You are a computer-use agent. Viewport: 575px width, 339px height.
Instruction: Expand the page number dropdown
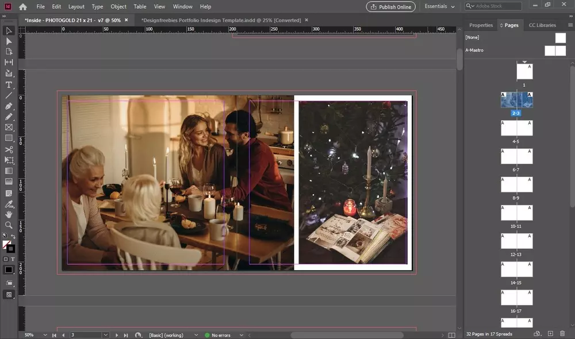(x=106, y=335)
